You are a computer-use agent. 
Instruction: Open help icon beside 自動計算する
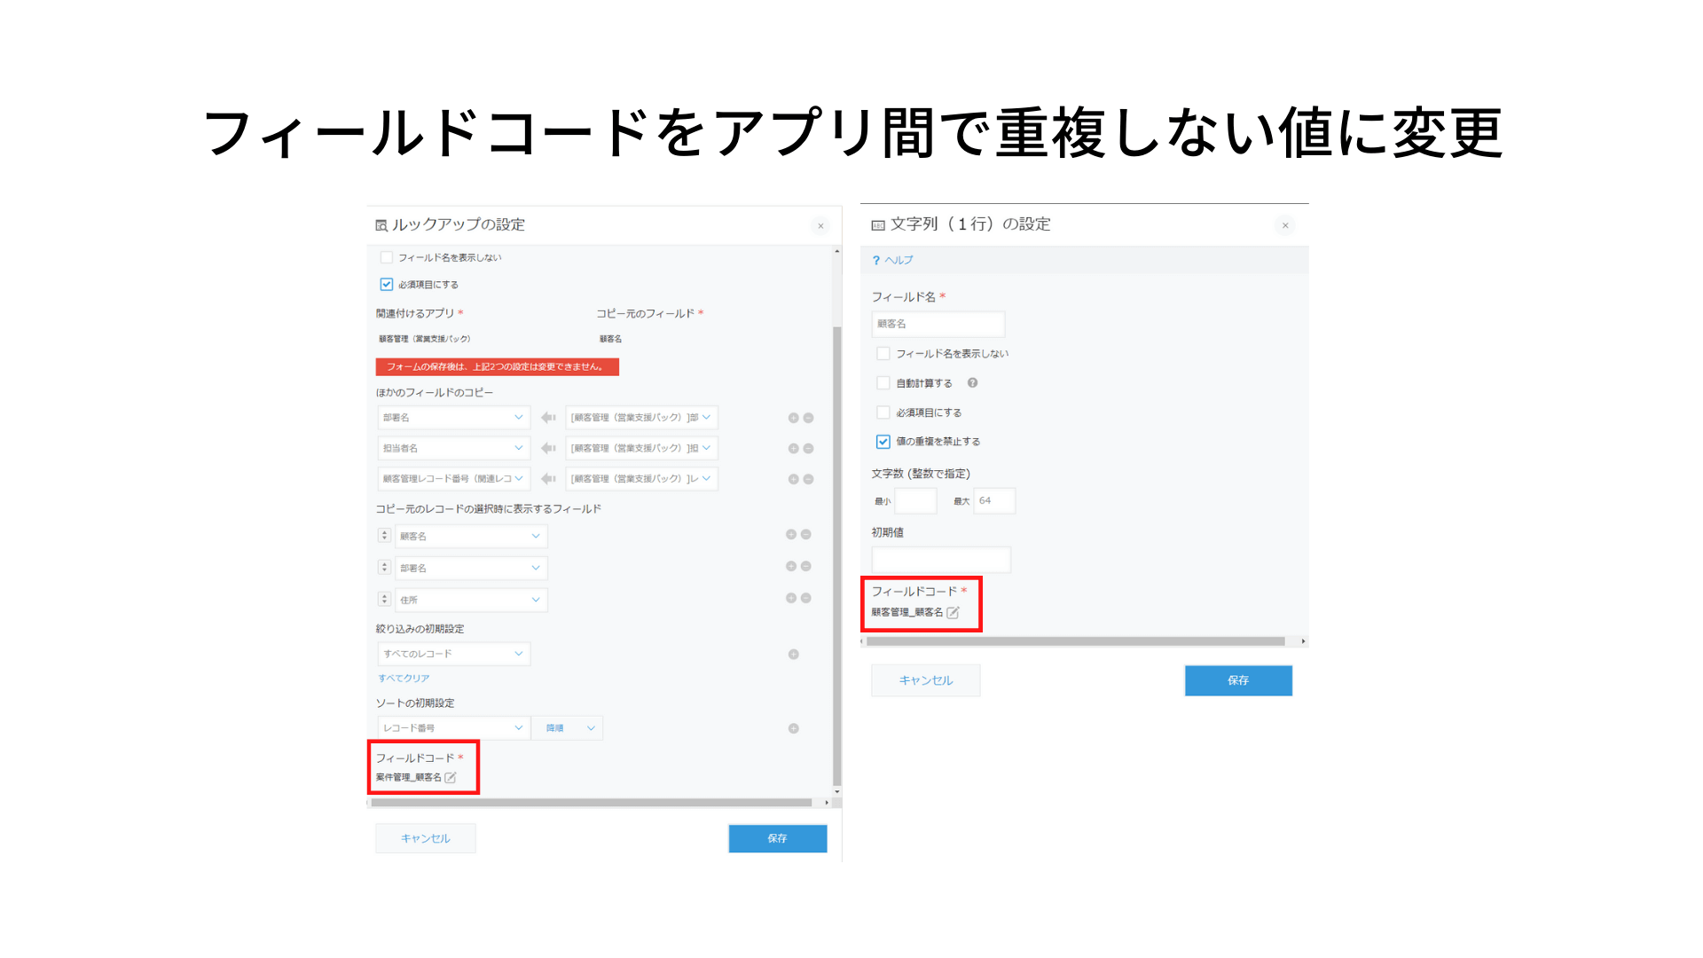pos(973,383)
